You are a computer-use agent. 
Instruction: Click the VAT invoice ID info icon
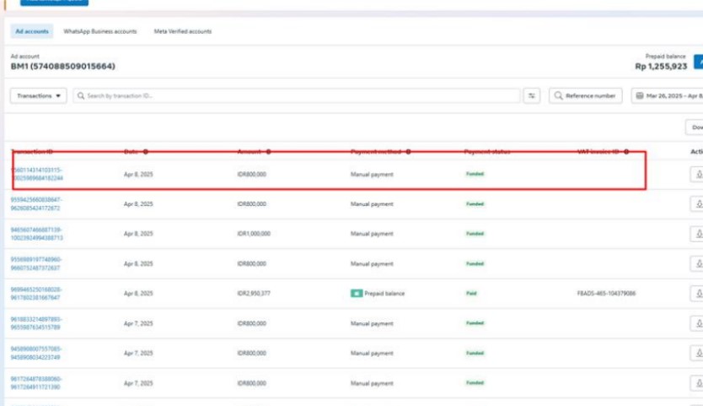point(625,152)
